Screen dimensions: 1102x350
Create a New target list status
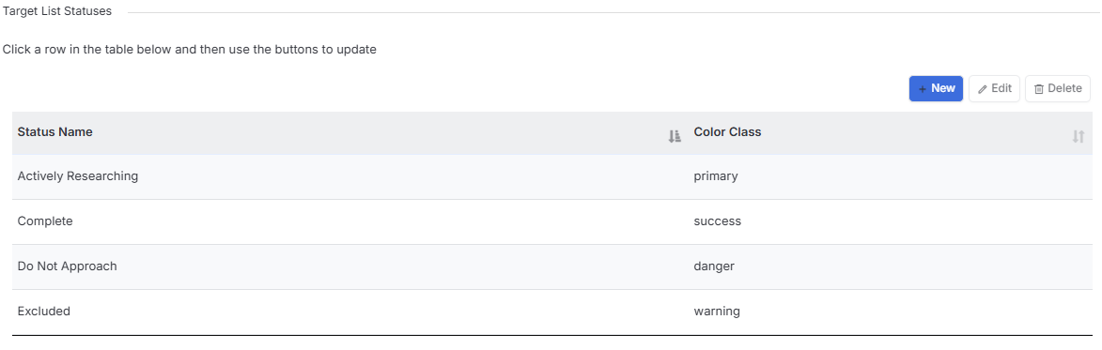[x=936, y=88]
